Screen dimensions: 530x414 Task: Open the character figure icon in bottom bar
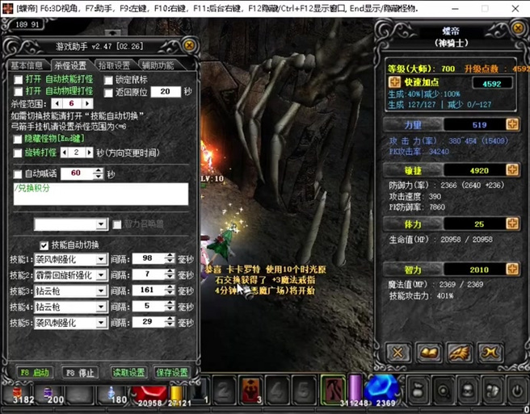point(468,391)
